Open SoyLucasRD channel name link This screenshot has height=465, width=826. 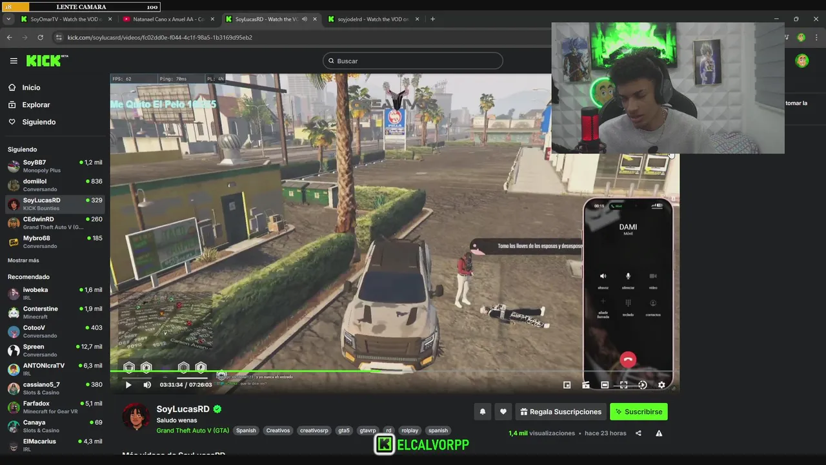pyautogui.click(x=183, y=409)
